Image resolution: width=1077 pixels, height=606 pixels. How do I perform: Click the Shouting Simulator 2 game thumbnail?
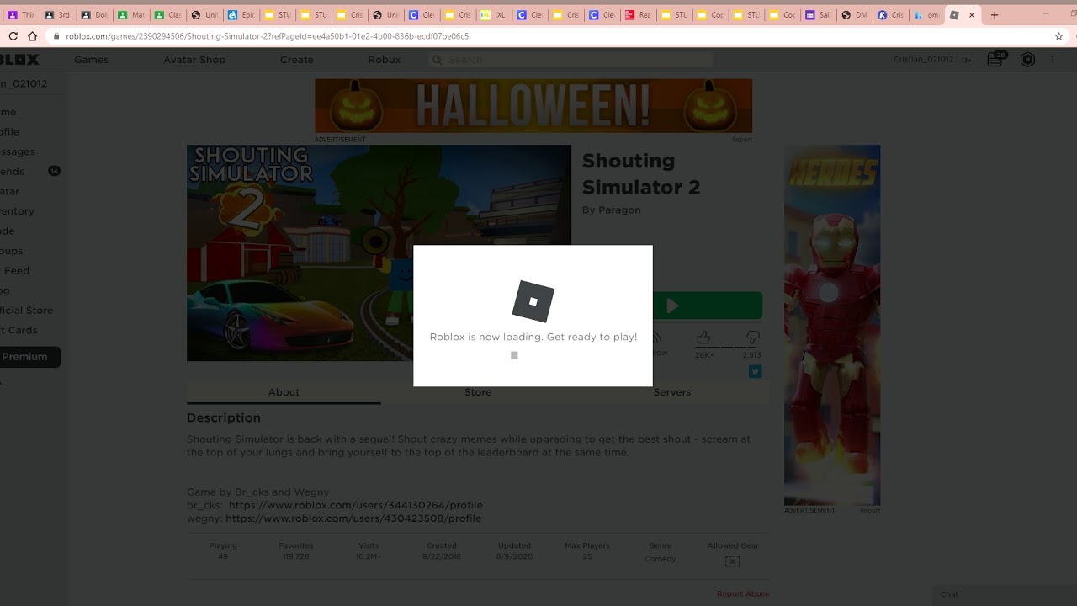coord(379,253)
